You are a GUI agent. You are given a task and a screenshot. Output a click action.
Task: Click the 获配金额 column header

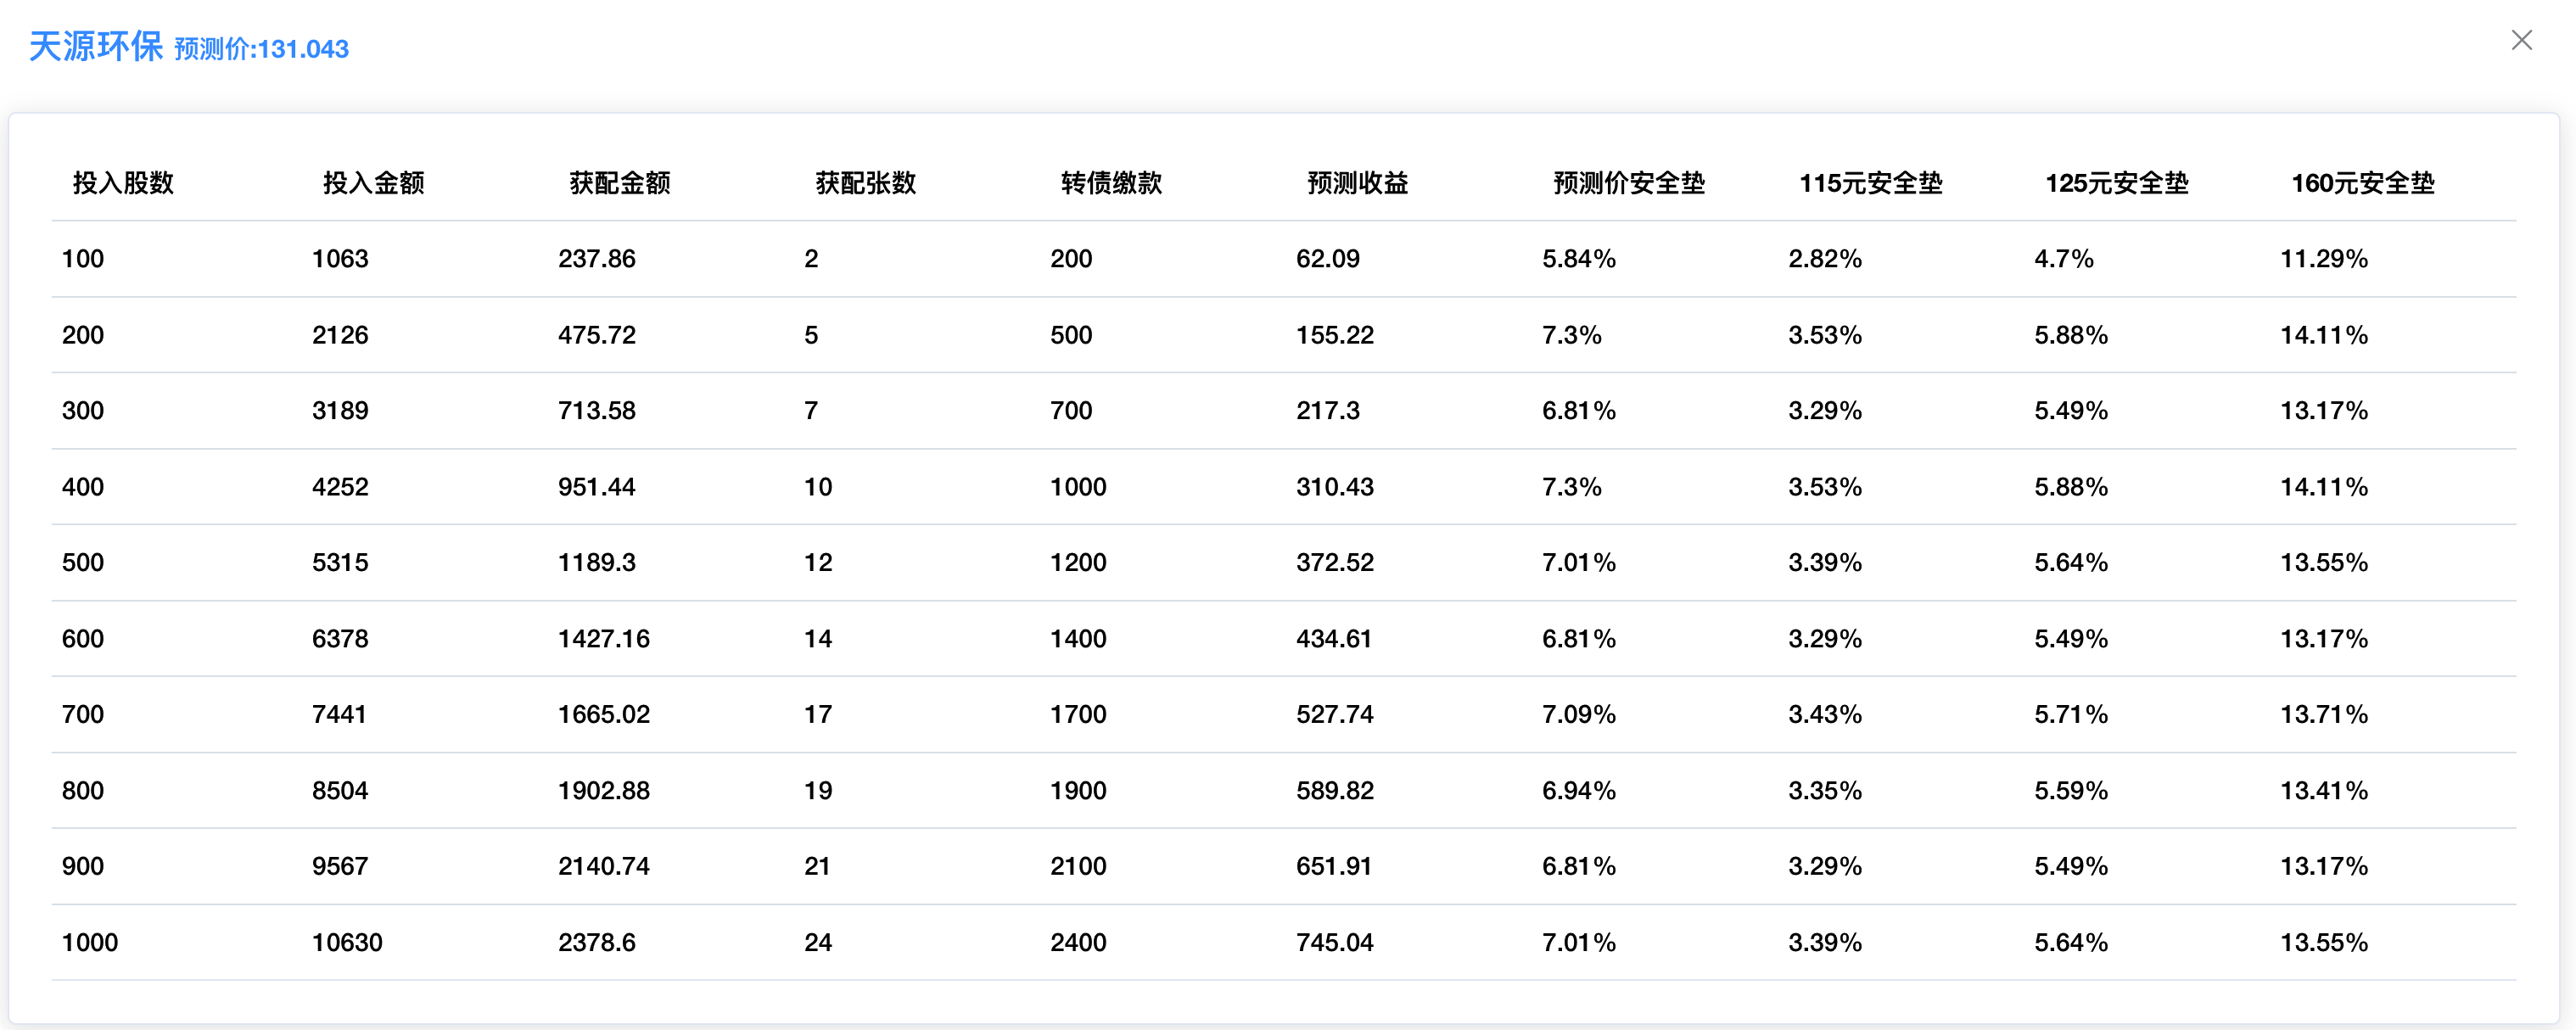coord(619,183)
